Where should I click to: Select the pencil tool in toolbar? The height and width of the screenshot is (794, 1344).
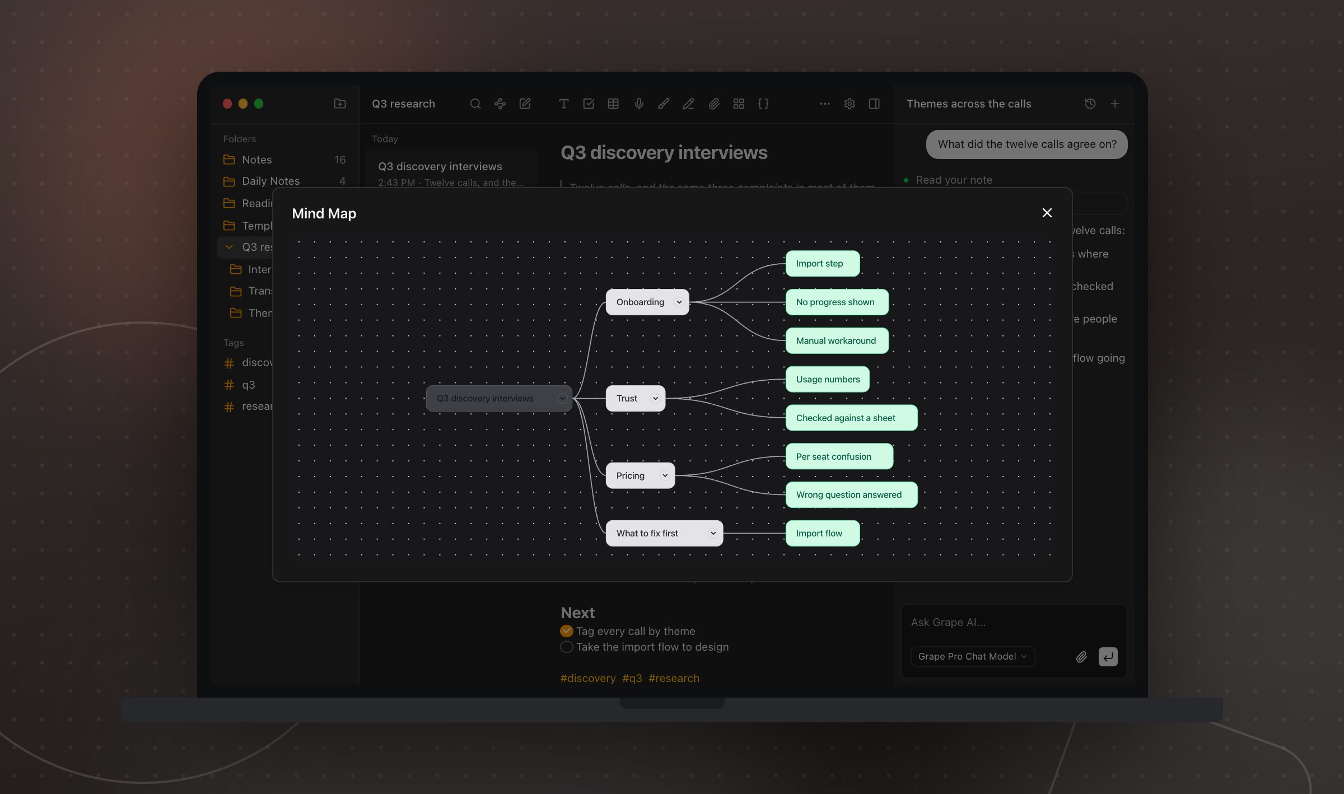[x=688, y=104]
